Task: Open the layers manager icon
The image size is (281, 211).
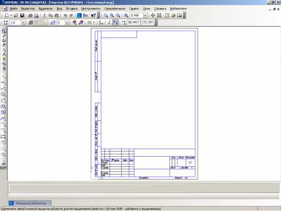Action: tap(52, 23)
